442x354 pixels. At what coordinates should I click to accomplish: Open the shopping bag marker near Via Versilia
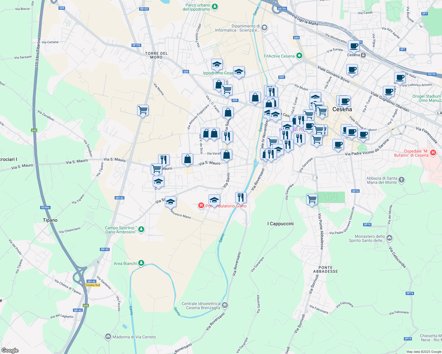pyautogui.click(x=226, y=155)
